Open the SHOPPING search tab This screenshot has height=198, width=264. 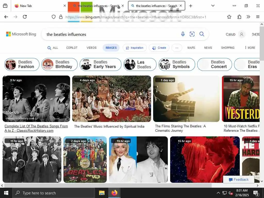[x=228, y=48]
